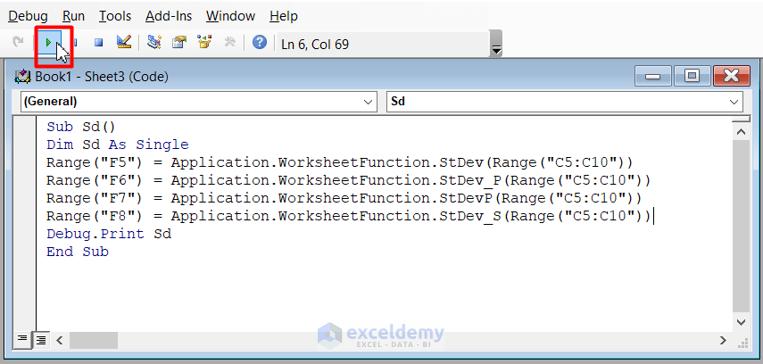This screenshot has width=763, height=364.
Task: Open Object Browser icon
Action: point(204,42)
